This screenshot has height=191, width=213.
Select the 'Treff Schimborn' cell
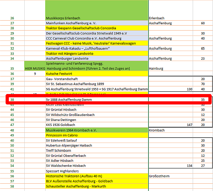click(x=97, y=150)
